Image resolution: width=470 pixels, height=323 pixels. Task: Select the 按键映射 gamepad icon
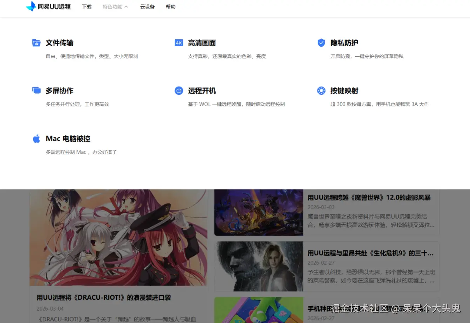pyautogui.click(x=321, y=90)
